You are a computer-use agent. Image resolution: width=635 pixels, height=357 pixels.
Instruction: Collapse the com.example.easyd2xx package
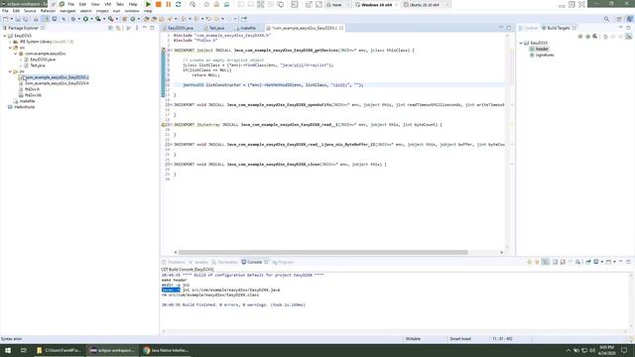pos(16,54)
